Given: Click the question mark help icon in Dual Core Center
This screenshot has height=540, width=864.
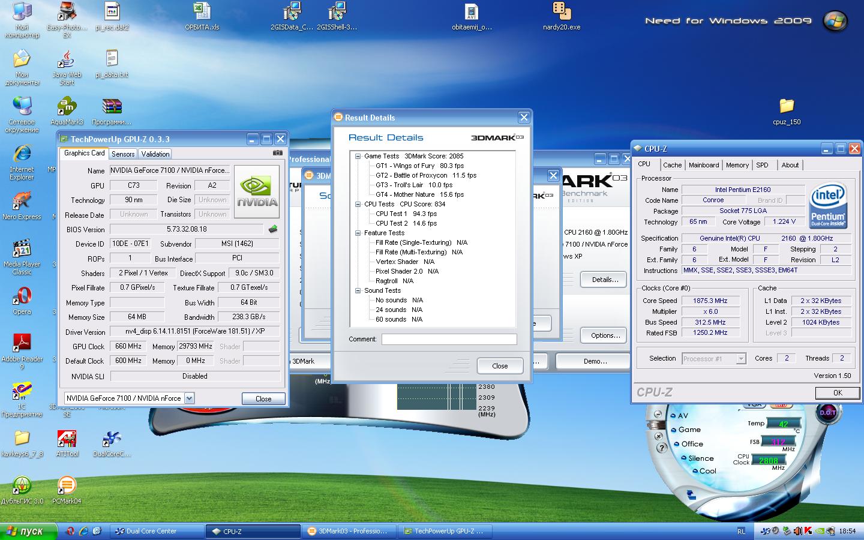Looking at the screenshot, I should pyautogui.click(x=662, y=448).
